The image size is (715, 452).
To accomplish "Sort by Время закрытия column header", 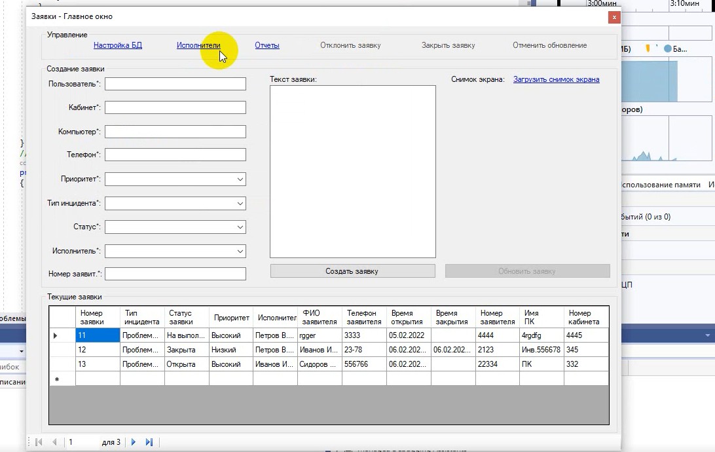I will click(453, 318).
